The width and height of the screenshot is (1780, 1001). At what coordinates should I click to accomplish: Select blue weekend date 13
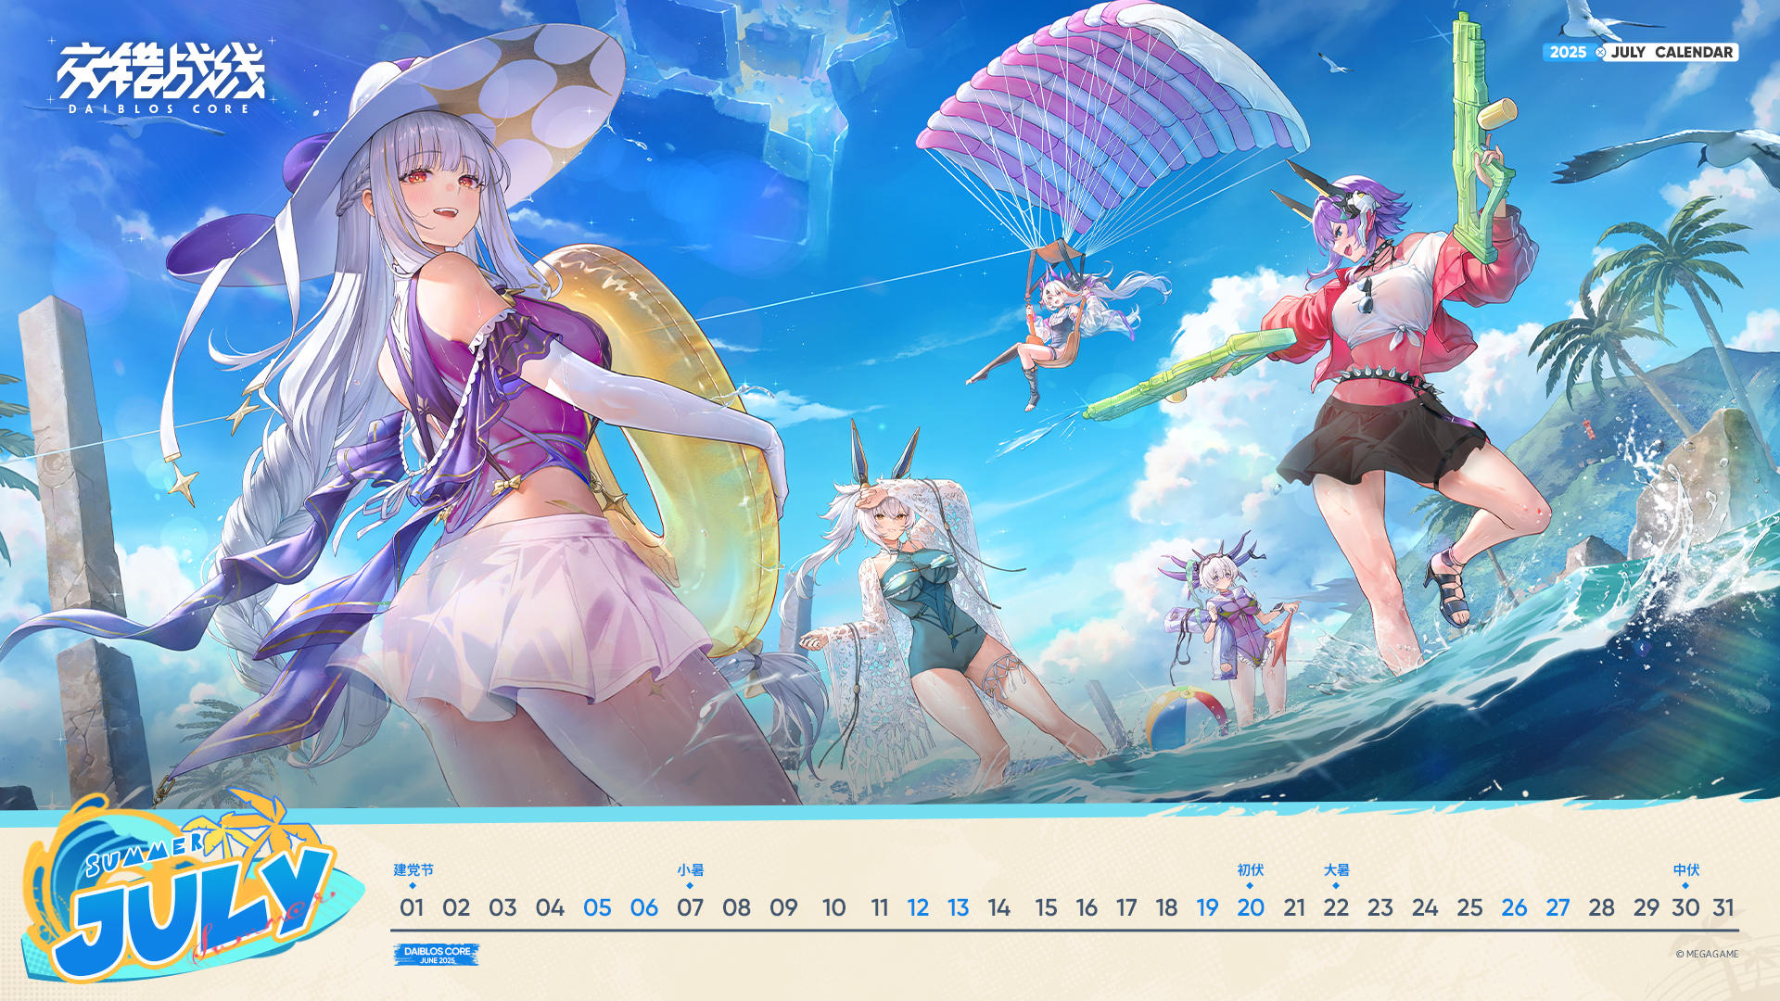click(958, 907)
